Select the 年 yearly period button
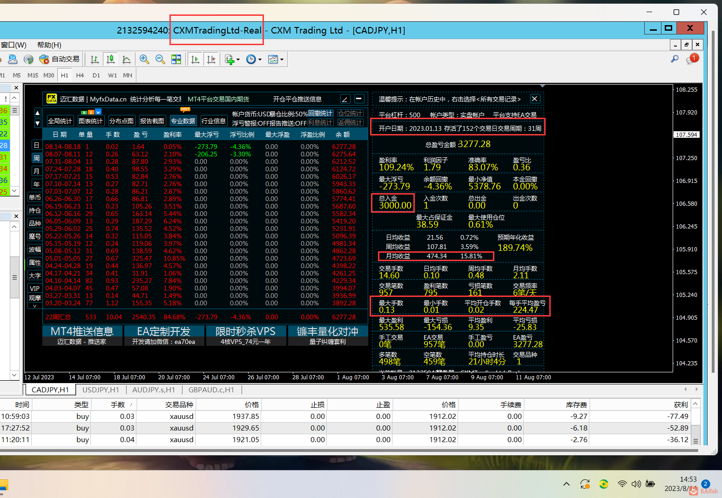The height and width of the screenshot is (498, 722). tap(37, 184)
